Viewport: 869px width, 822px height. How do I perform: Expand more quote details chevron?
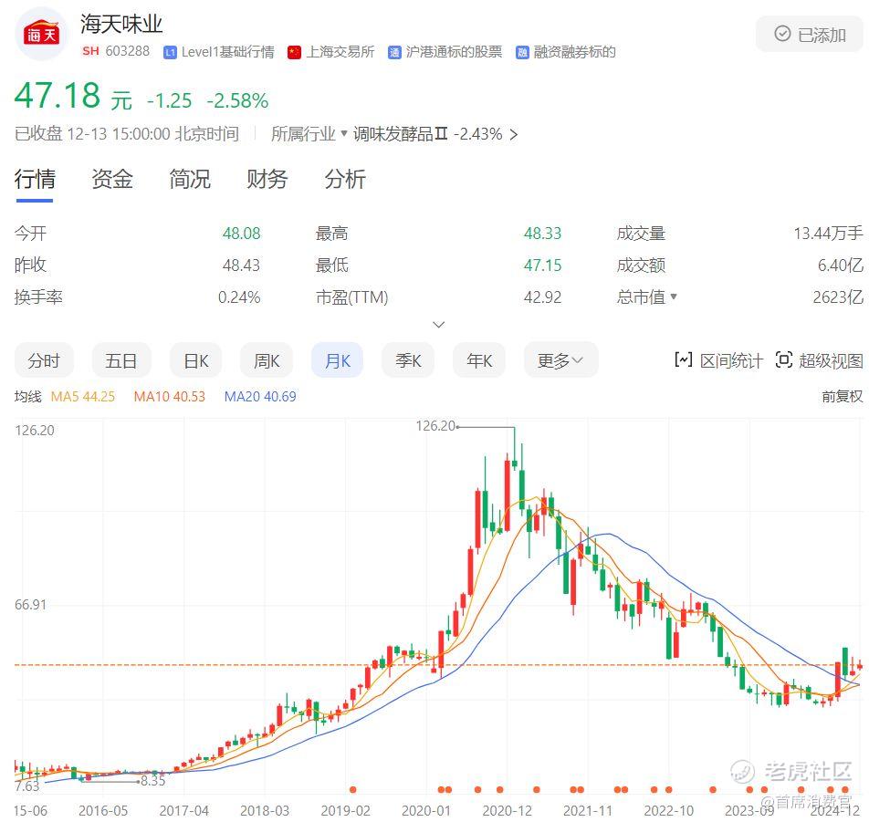[438, 325]
